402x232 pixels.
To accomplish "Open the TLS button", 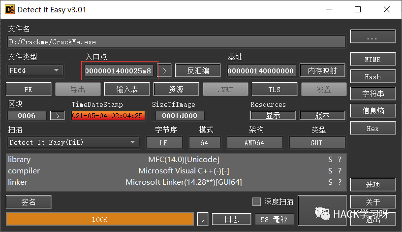I will 275,89.
